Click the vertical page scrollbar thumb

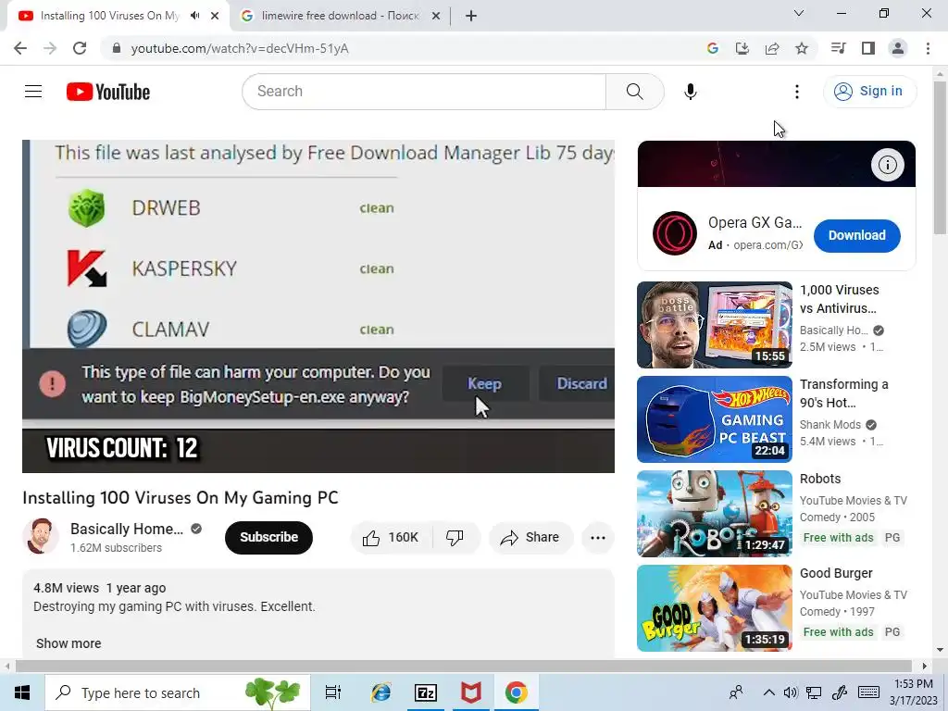(941, 157)
